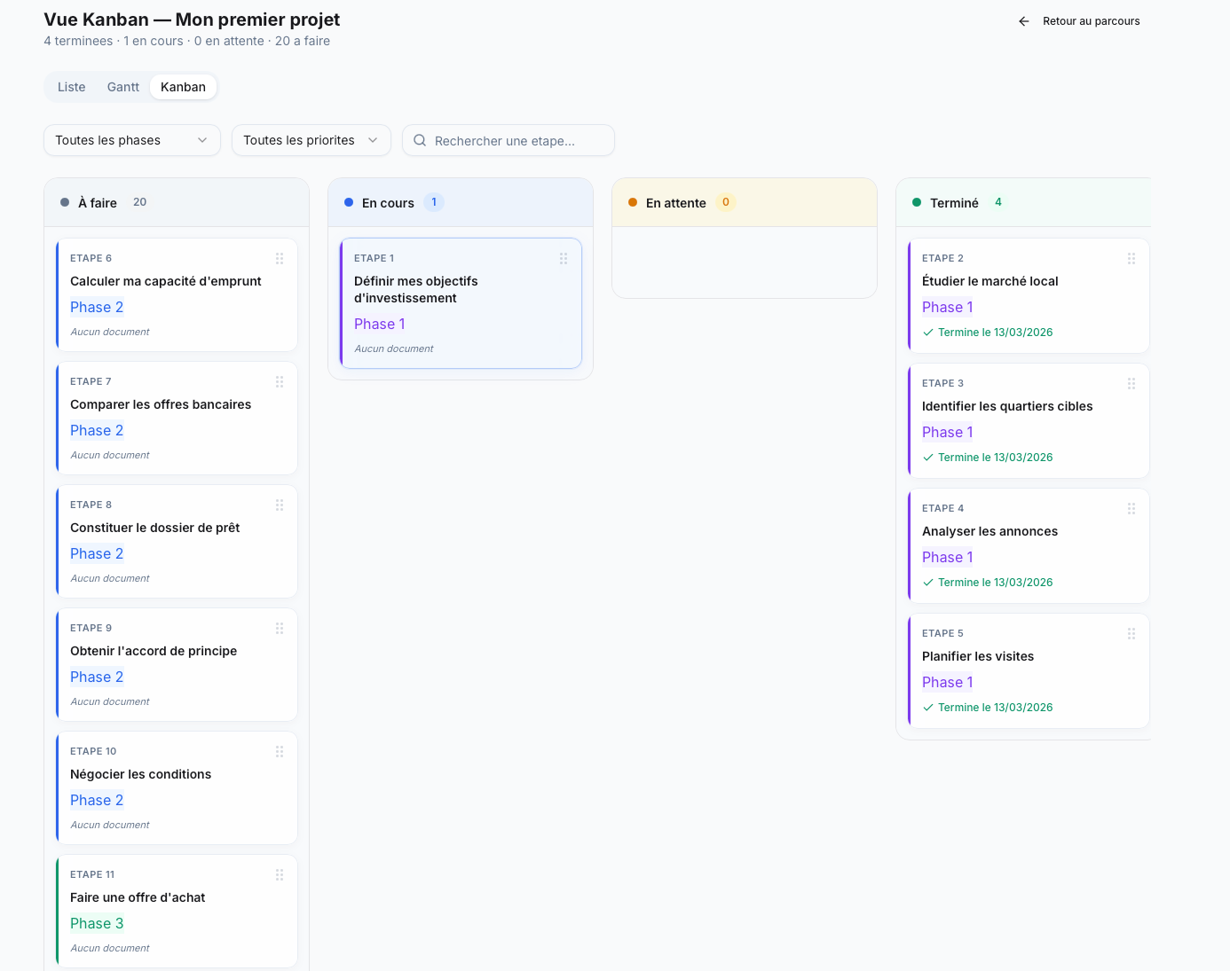This screenshot has height=971, width=1230.
Task: Click the Phase 1 tag on ETAPE 1 card
Action: 380,324
